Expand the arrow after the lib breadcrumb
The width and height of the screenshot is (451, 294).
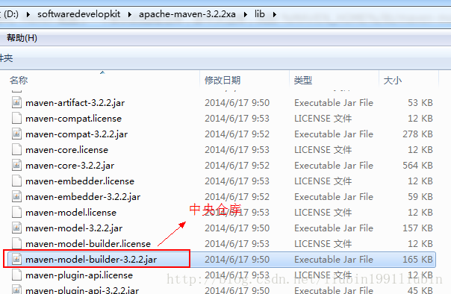(274, 14)
